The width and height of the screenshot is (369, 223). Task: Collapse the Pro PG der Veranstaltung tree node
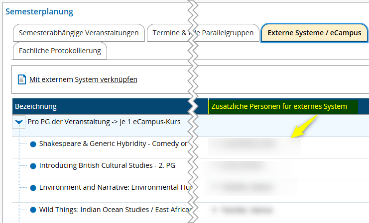[19, 122]
